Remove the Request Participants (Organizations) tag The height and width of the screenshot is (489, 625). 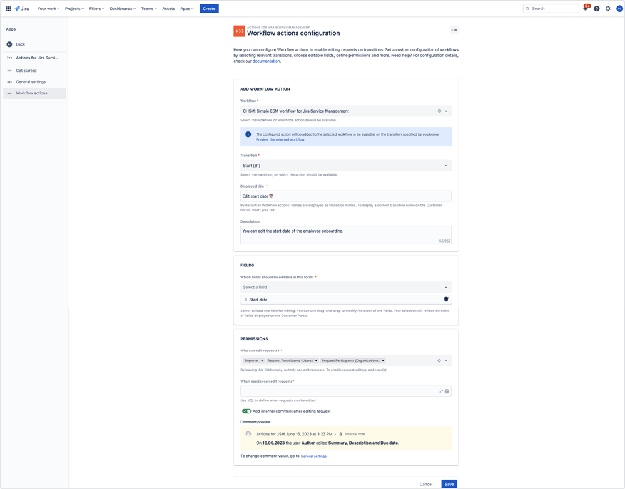pos(383,361)
